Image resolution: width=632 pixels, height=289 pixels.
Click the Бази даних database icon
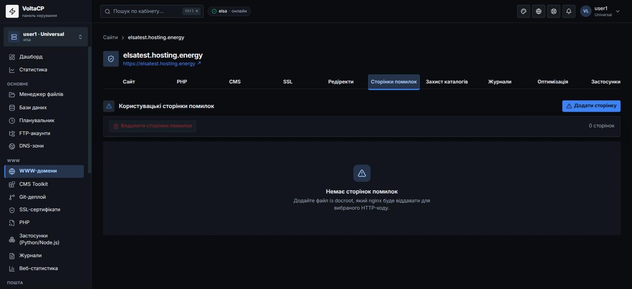[12, 108]
